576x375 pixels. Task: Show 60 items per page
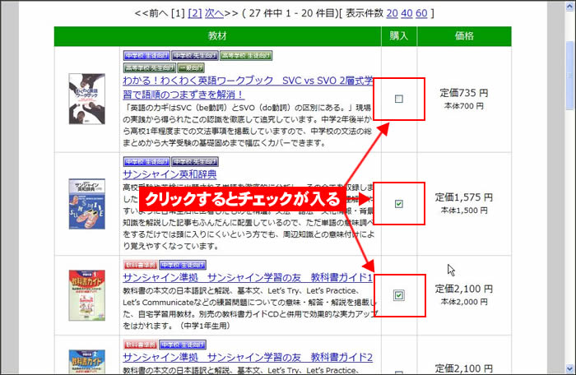click(421, 13)
